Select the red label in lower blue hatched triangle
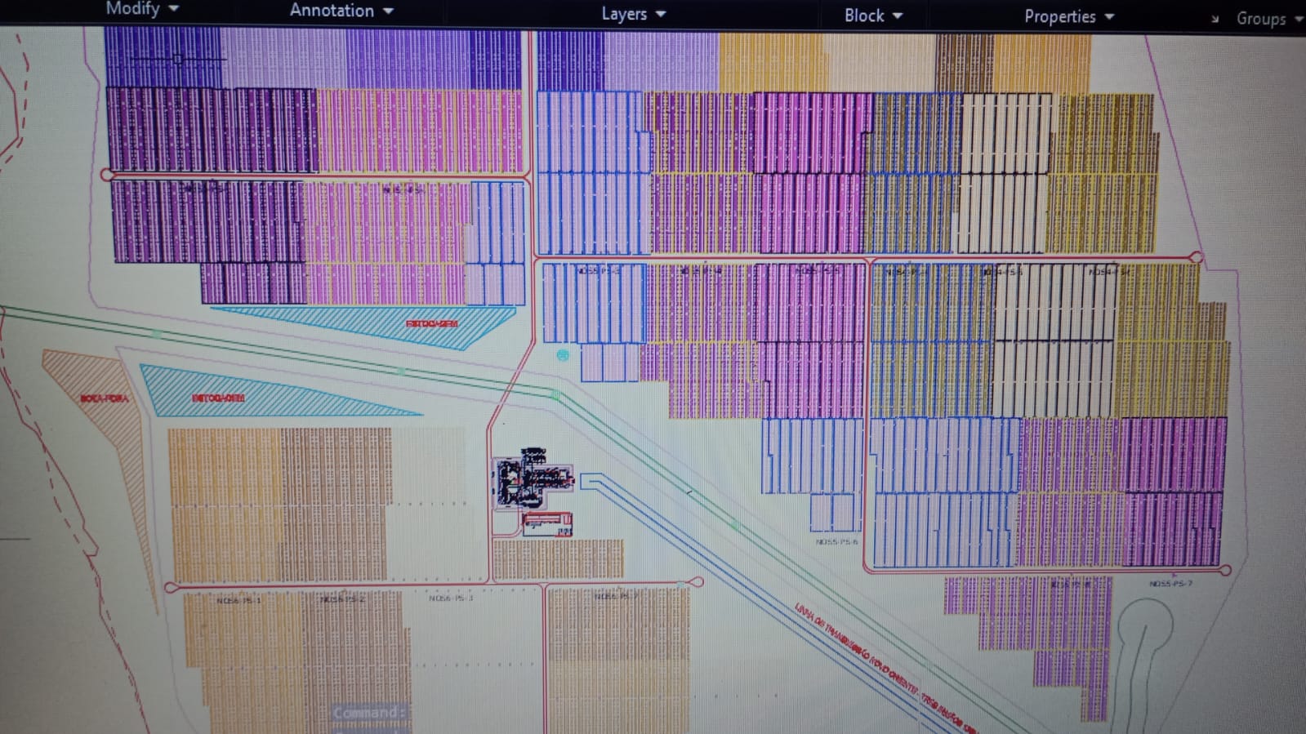The height and width of the screenshot is (734, 1306). coord(218,398)
